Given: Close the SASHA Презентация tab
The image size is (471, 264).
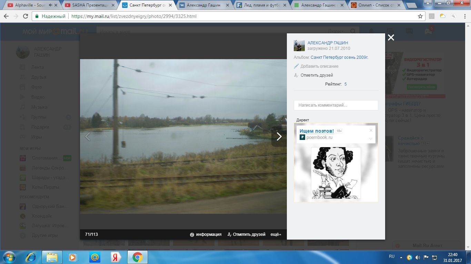Looking at the screenshot, I should pos(113,5).
